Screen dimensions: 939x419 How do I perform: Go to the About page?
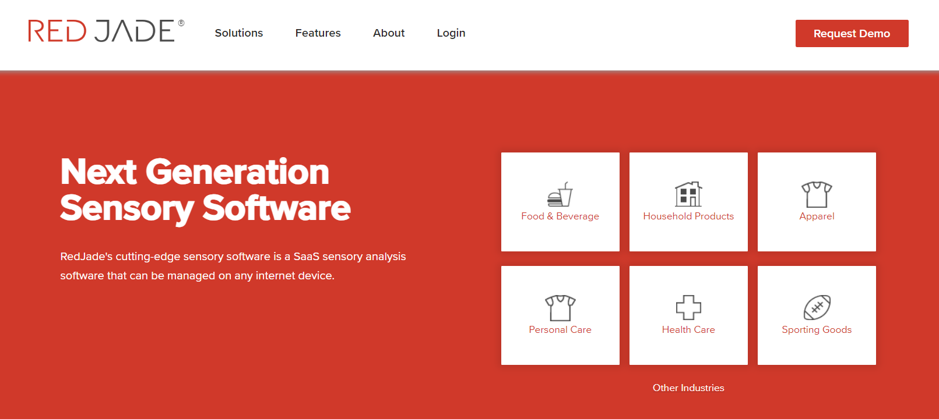(389, 33)
